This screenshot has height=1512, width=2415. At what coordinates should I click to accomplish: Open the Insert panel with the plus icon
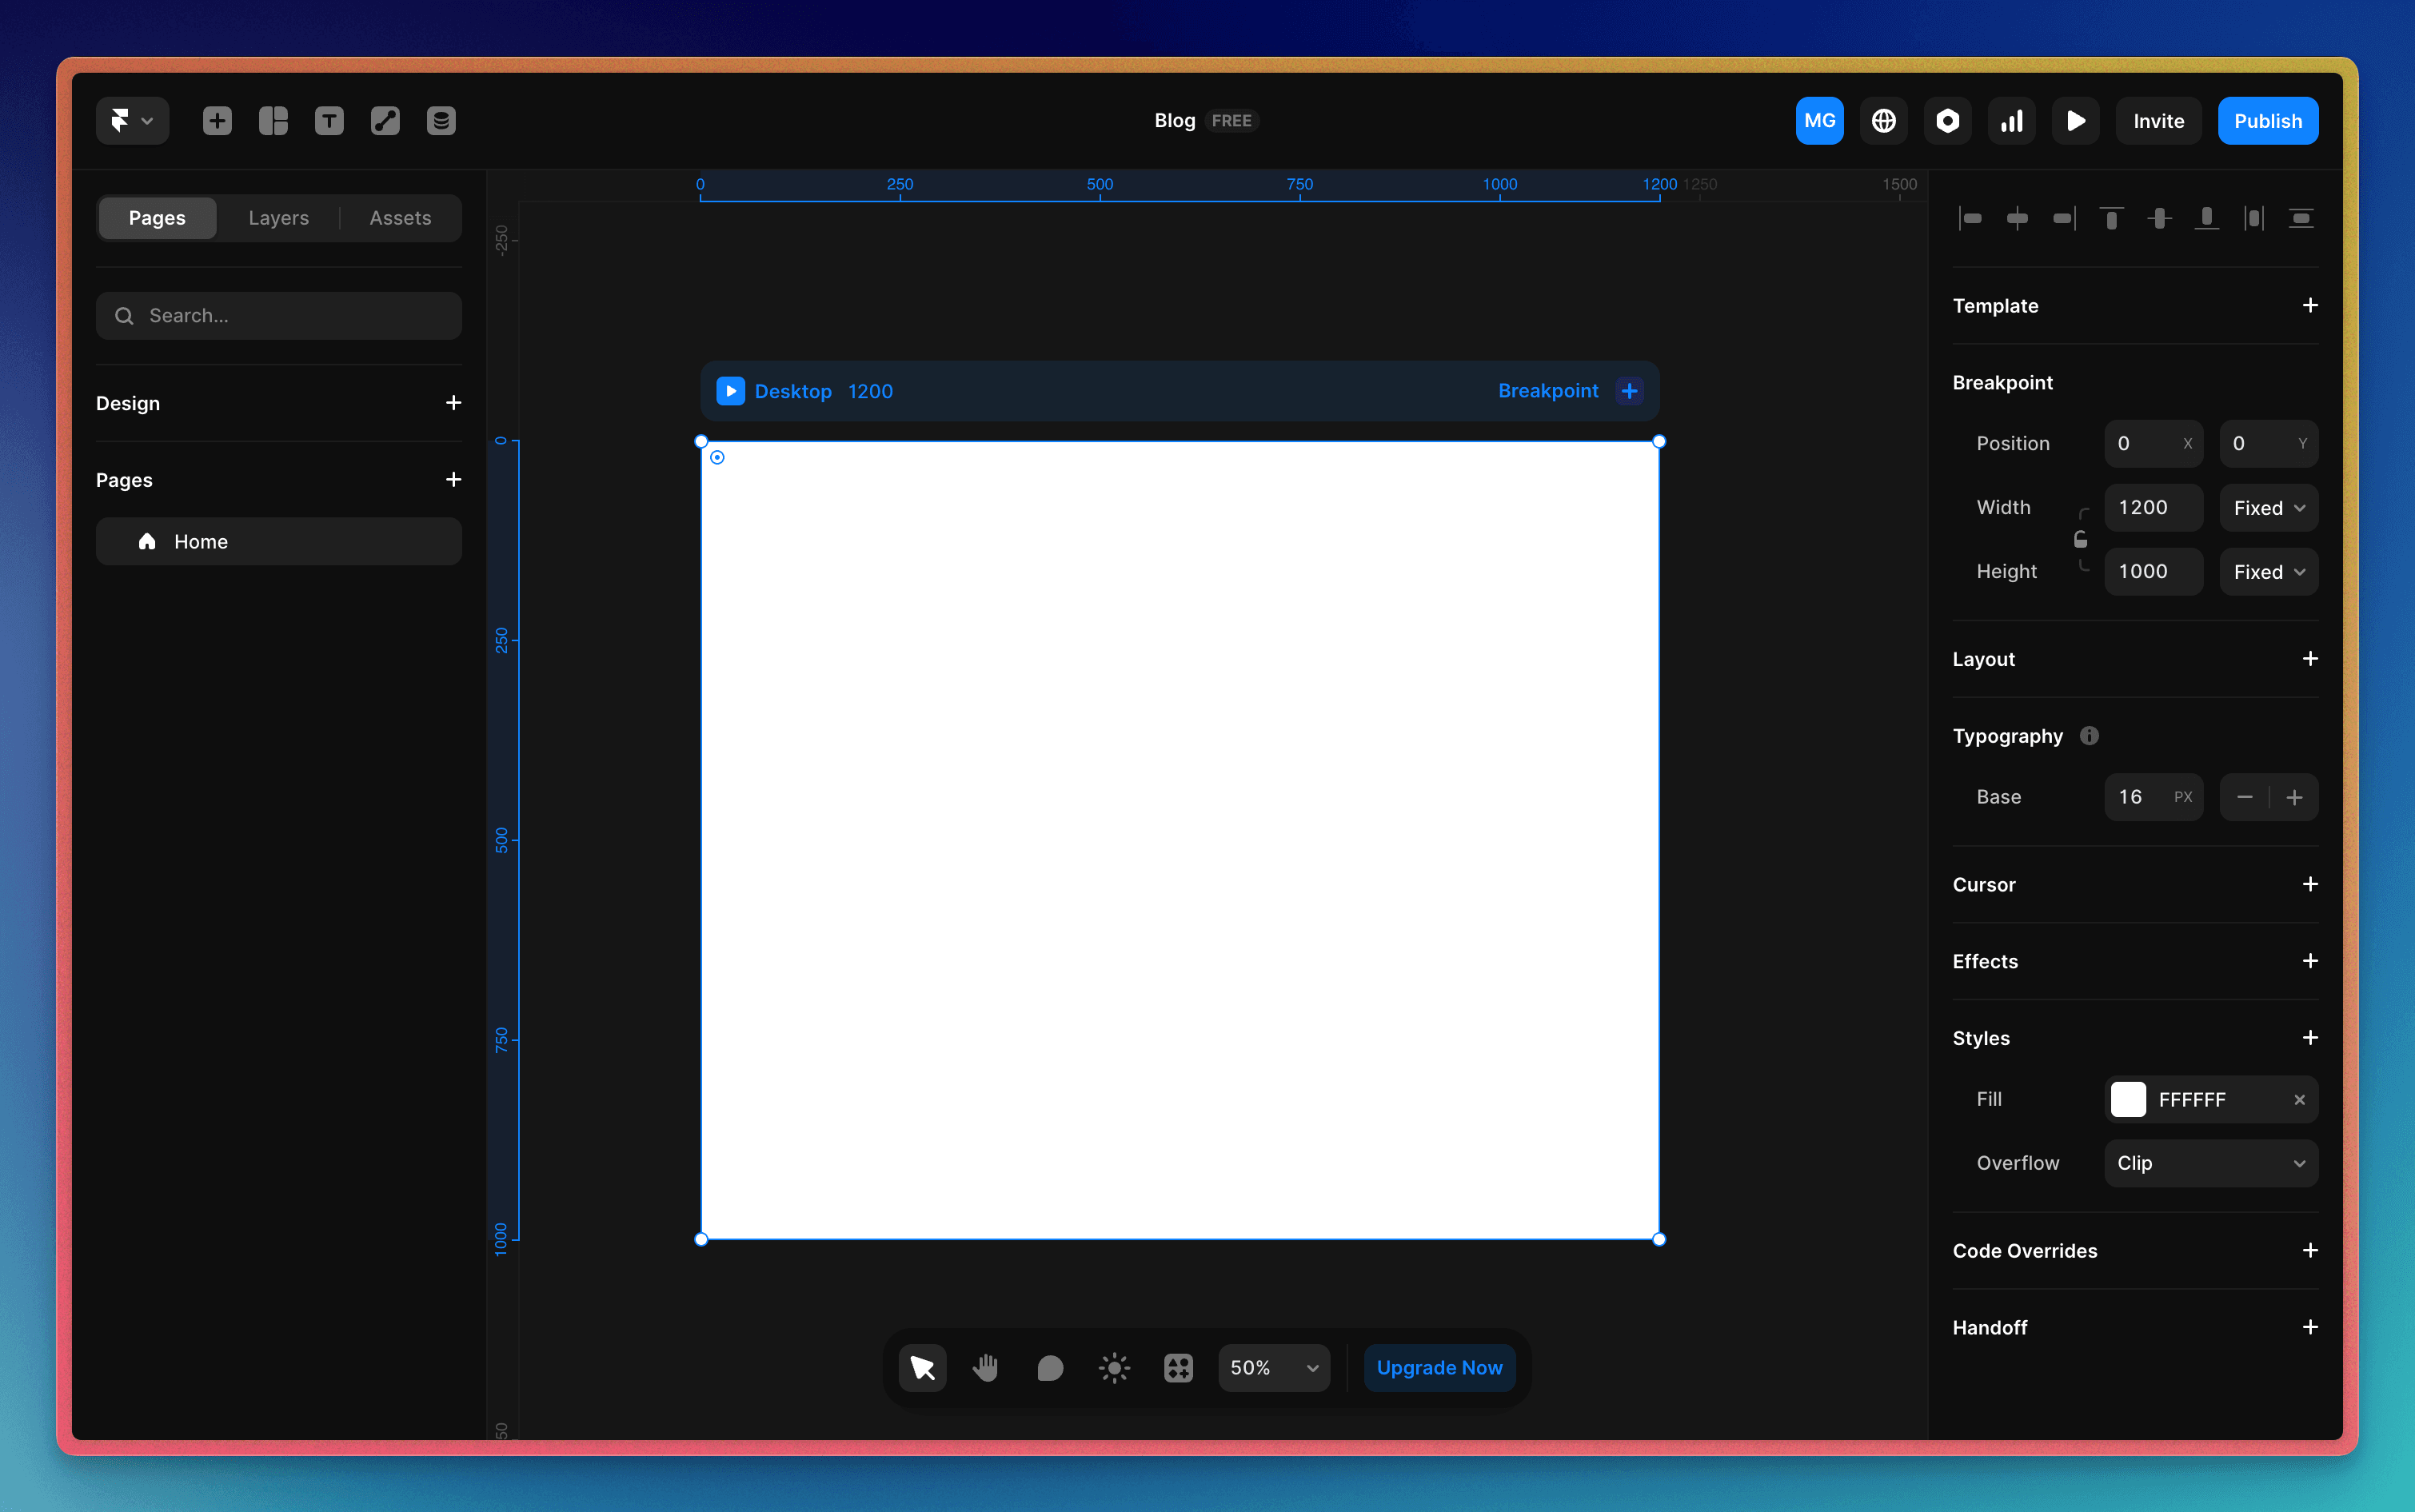[216, 120]
